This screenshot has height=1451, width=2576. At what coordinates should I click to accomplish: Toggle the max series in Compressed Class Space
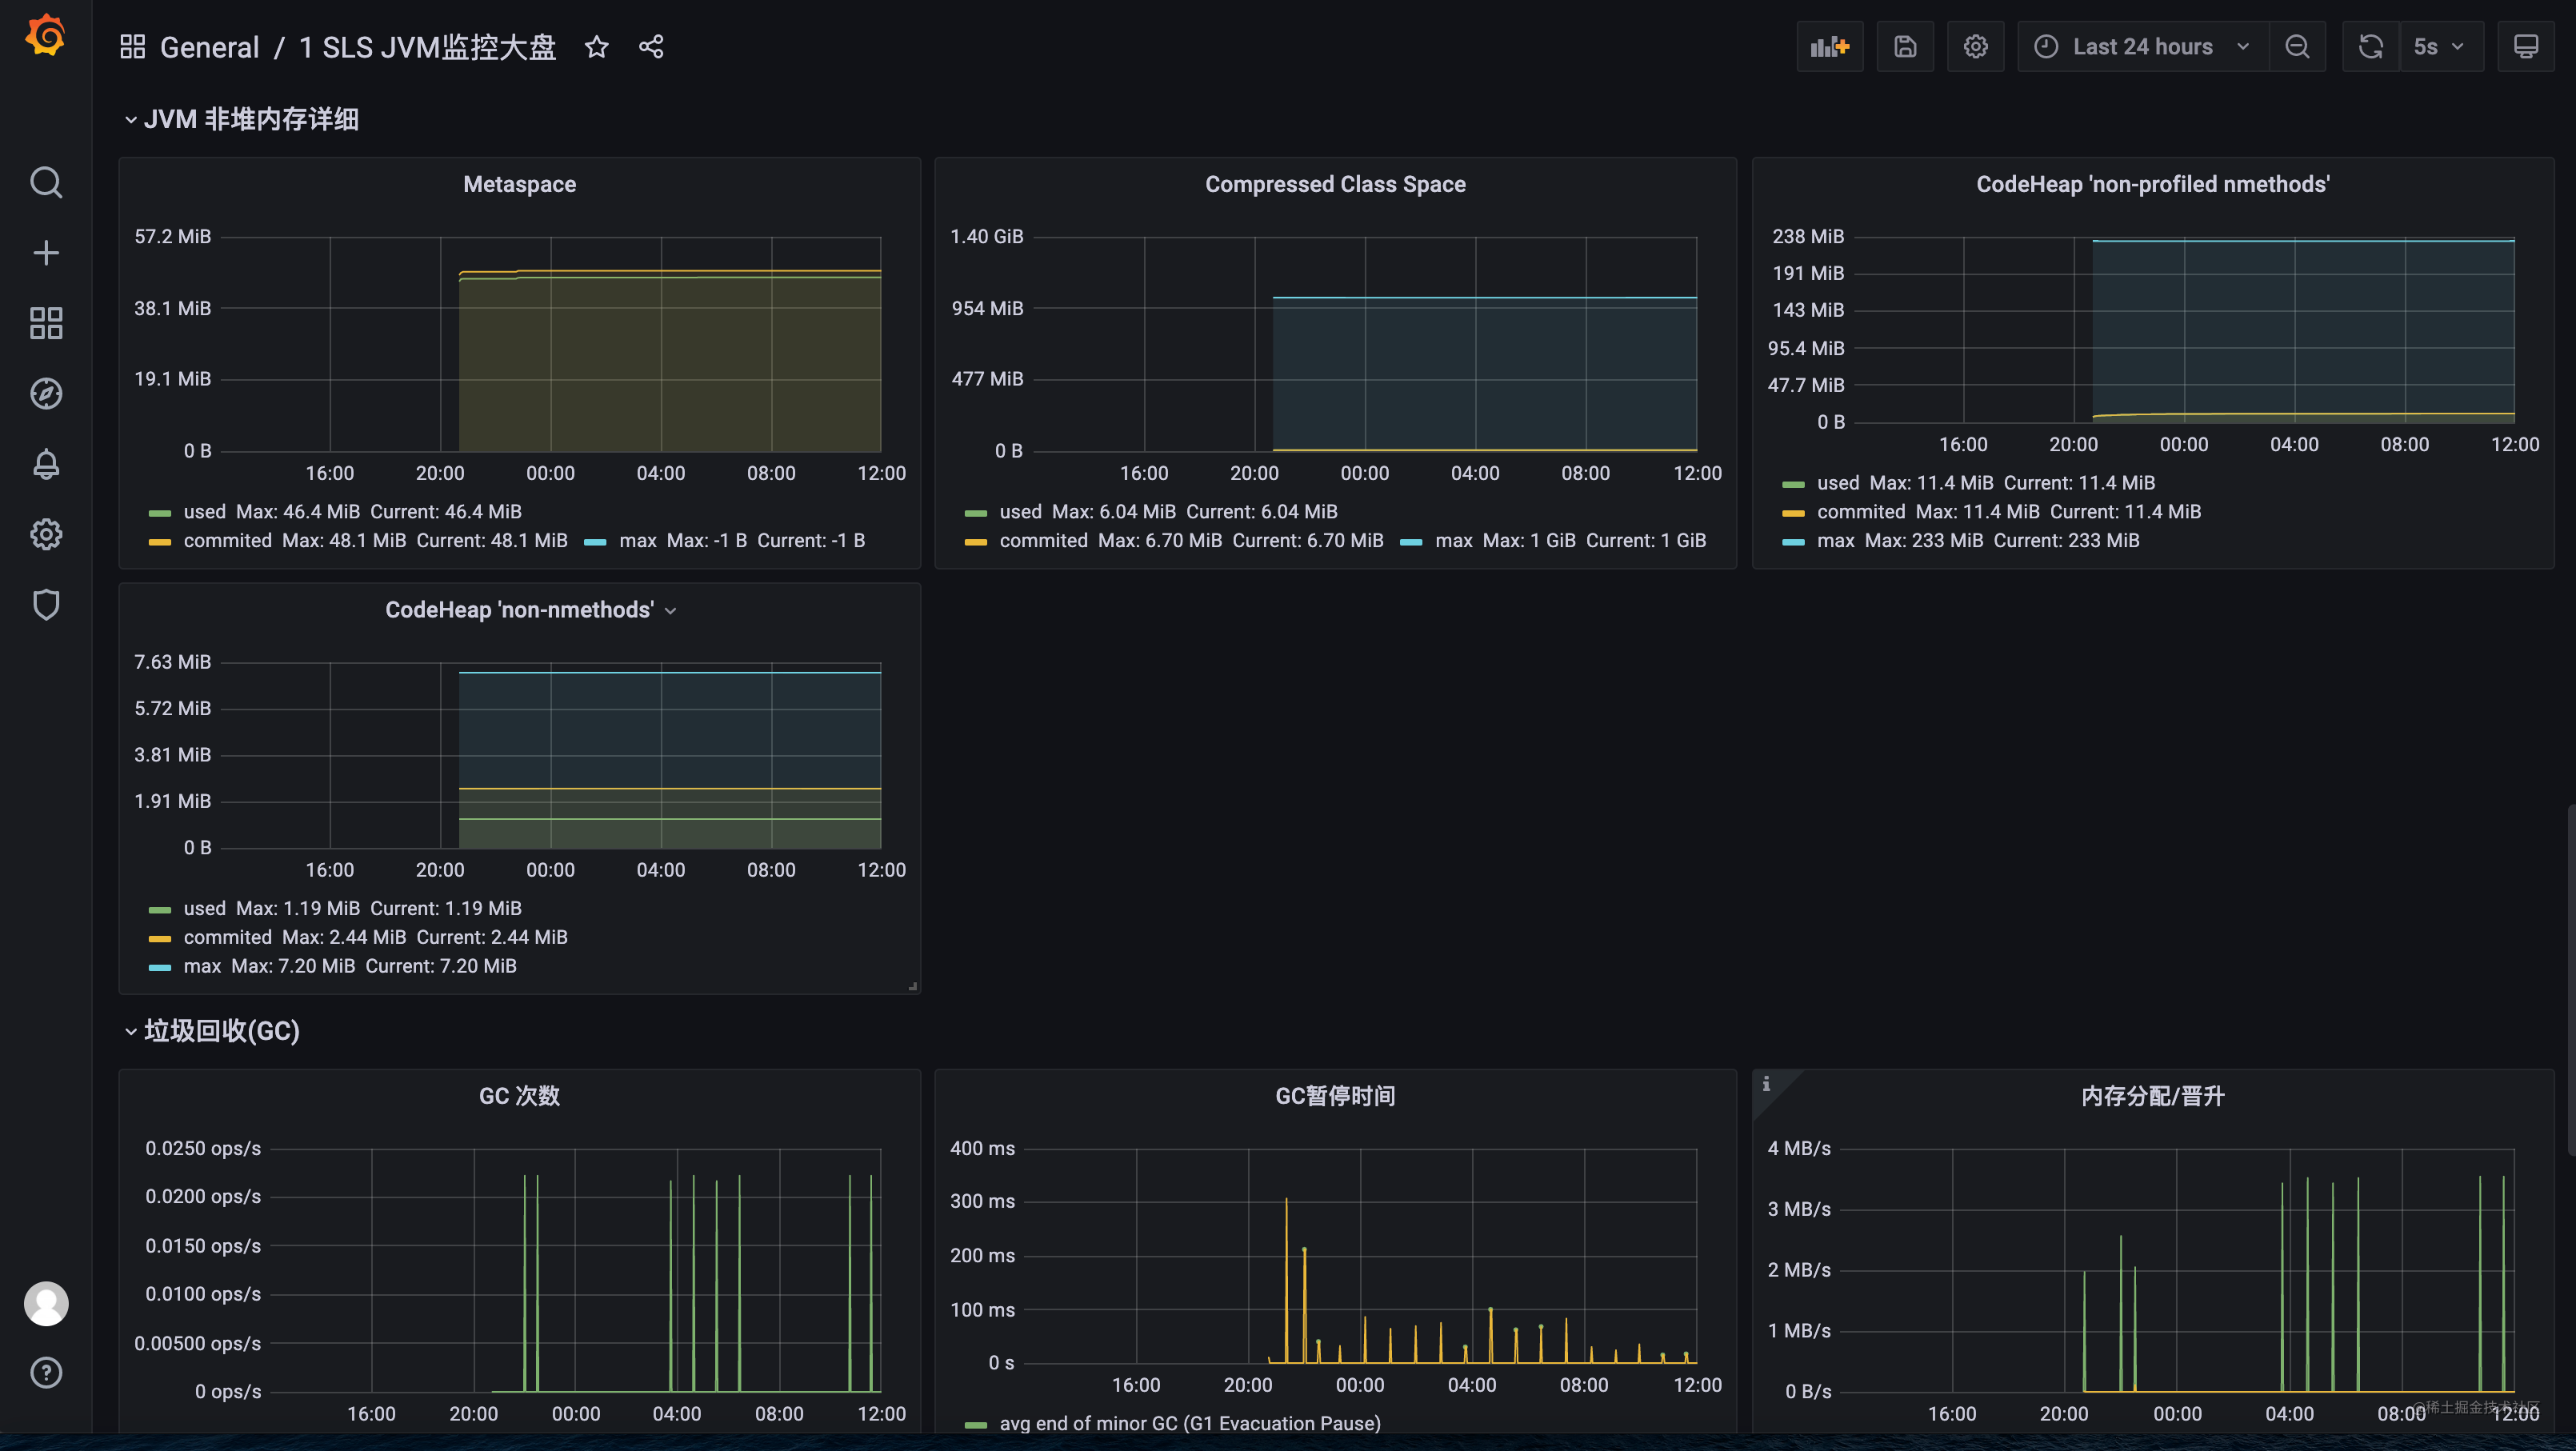pos(1453,541)
